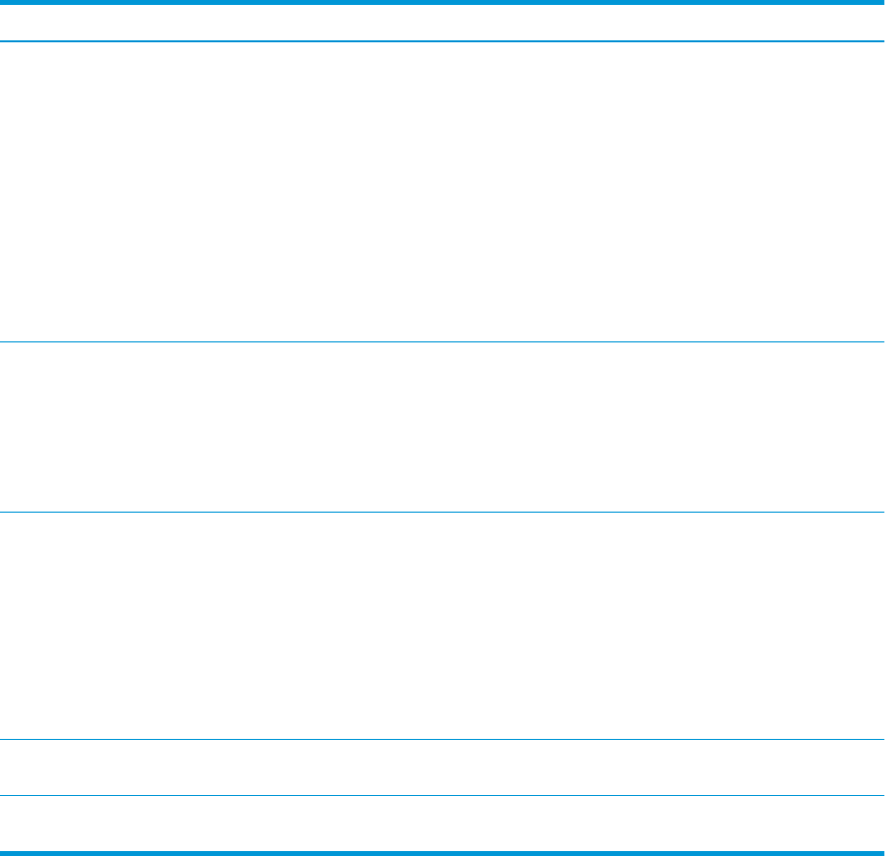Click inside the tallest blank table row

[x=442, y=192]
